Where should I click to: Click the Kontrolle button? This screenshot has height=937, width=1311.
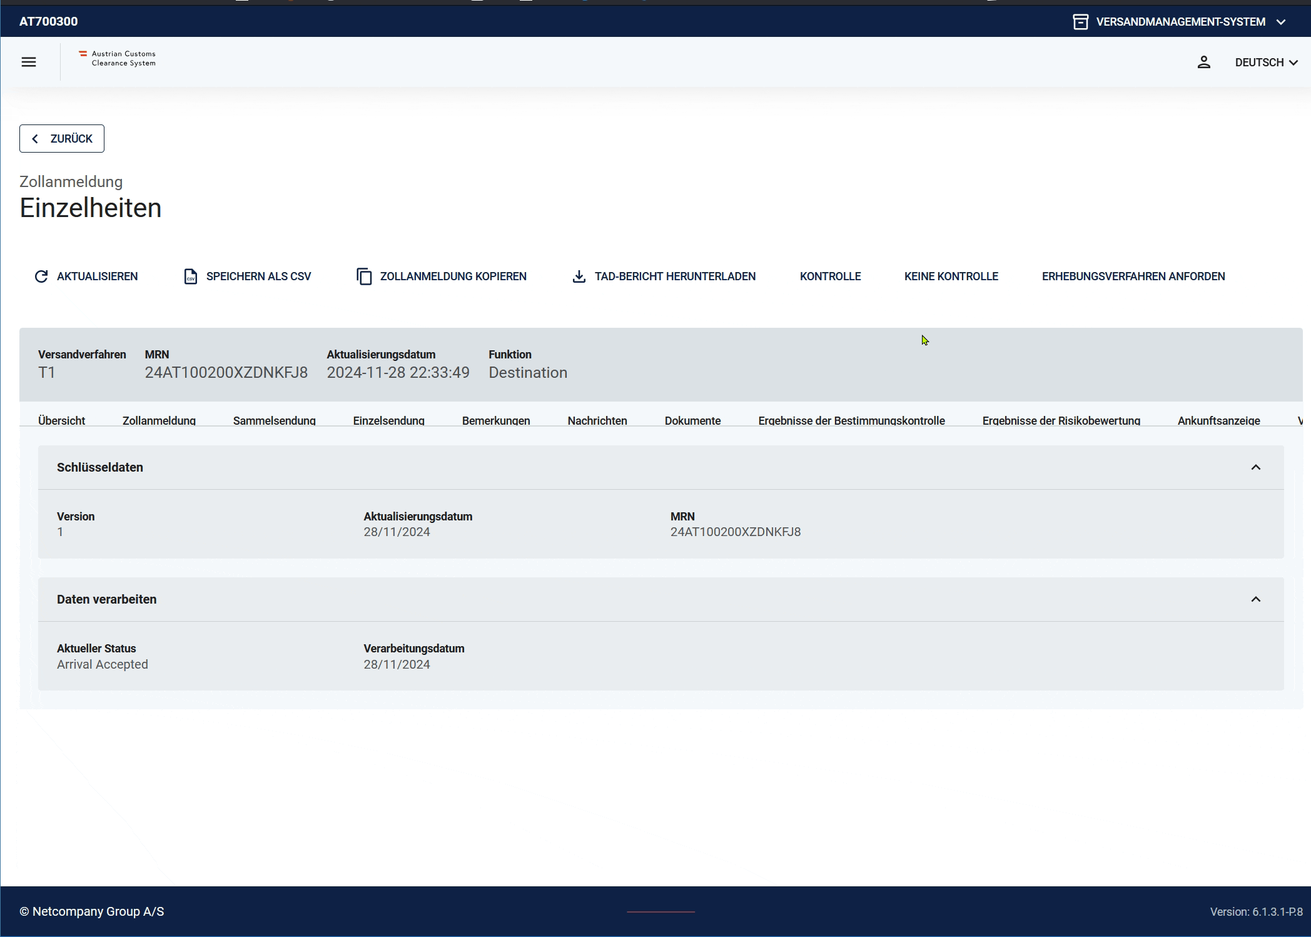point(830,276)
